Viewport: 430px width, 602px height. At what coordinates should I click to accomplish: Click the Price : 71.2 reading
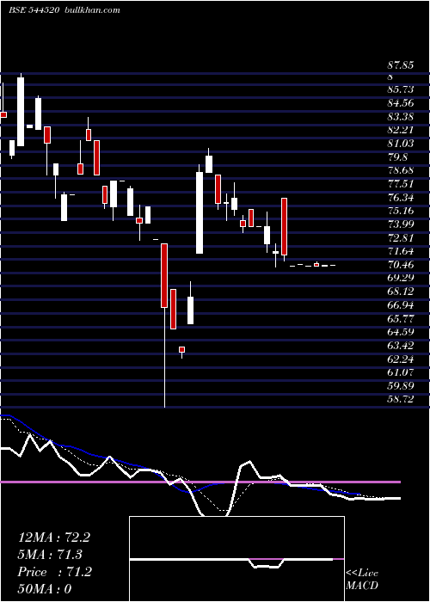(x=55, y=572)
